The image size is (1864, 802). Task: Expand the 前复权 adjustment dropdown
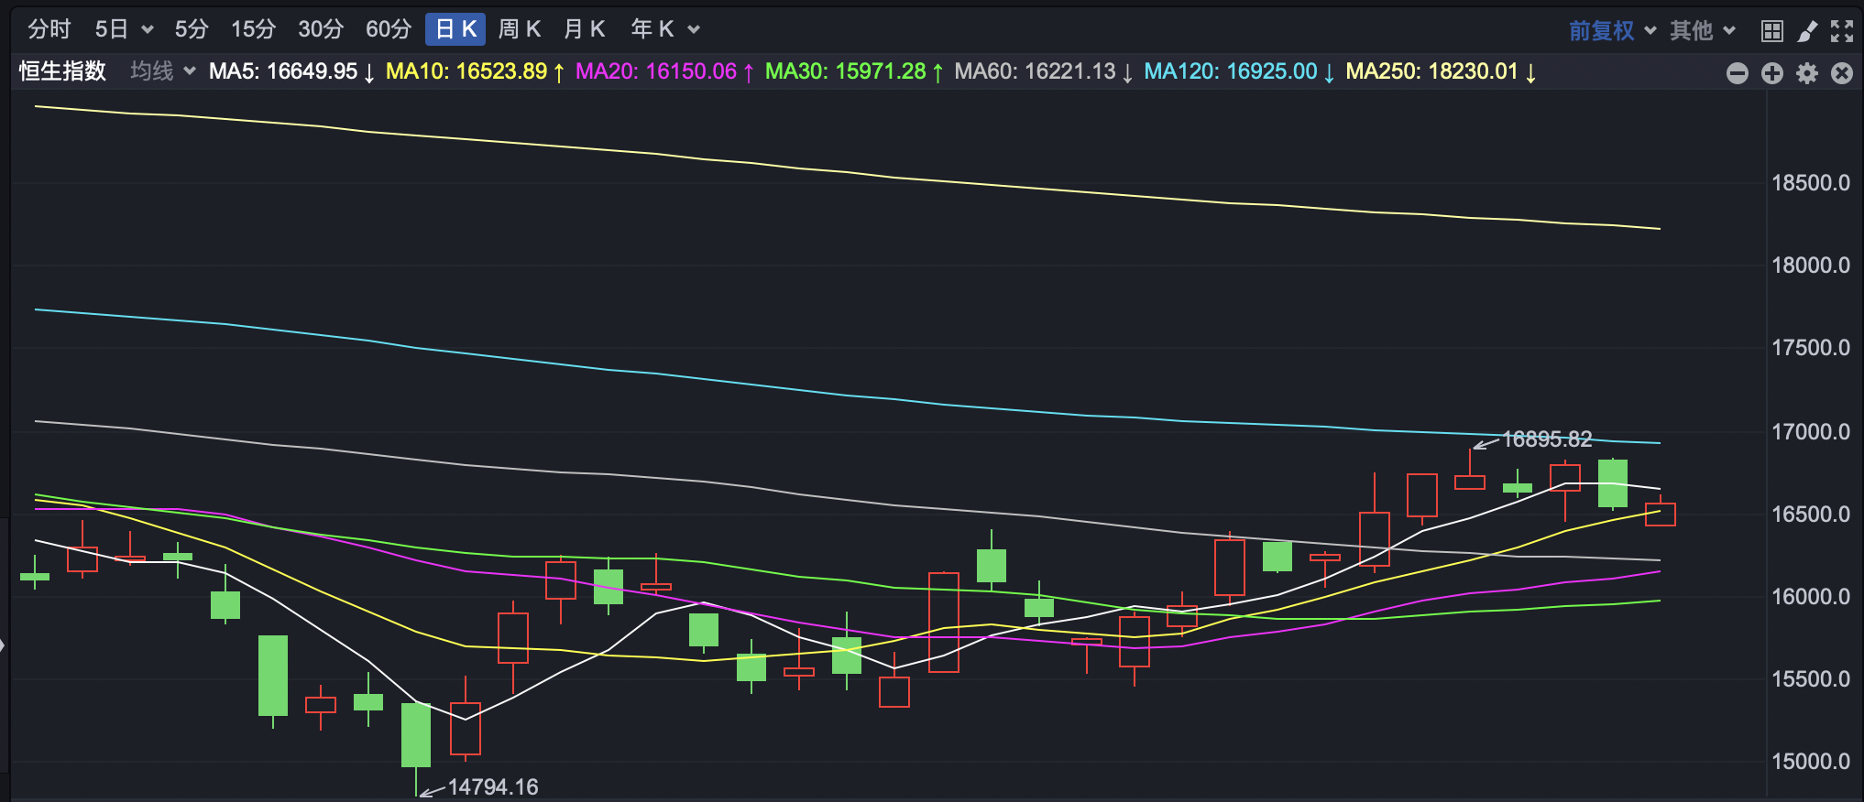1611,31
